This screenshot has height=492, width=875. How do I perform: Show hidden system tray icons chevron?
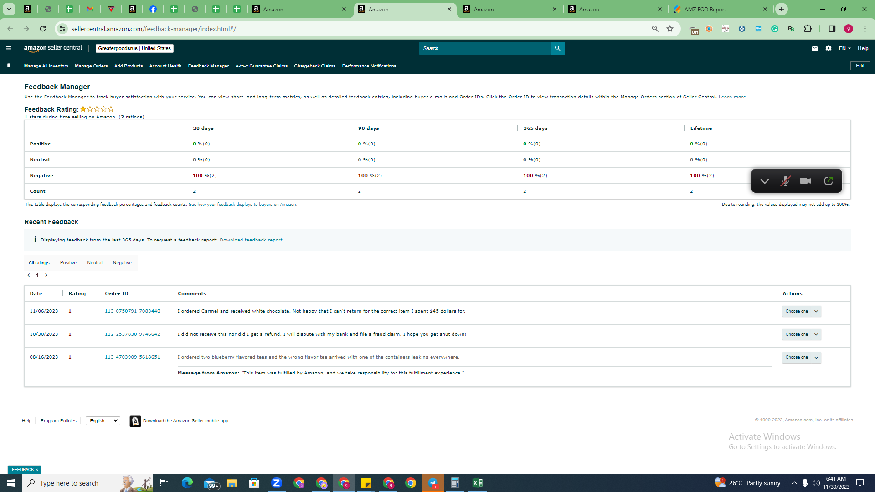tap(794, 483)
